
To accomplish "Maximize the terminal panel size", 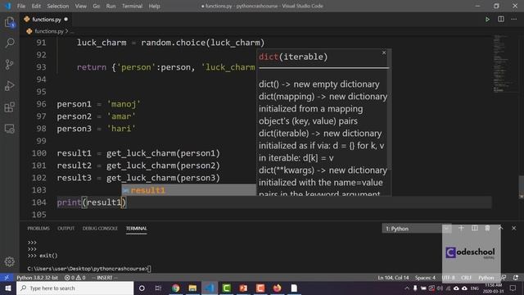I will [500, 228].
